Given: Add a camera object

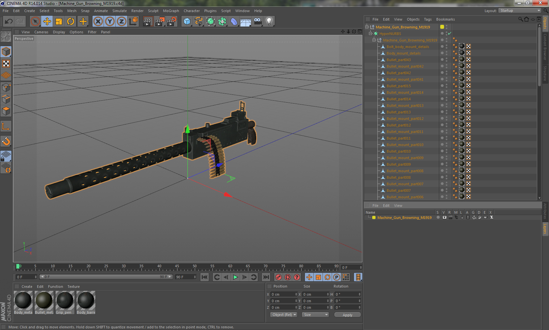Looking at the screenshot, I should tap(258, 22).
